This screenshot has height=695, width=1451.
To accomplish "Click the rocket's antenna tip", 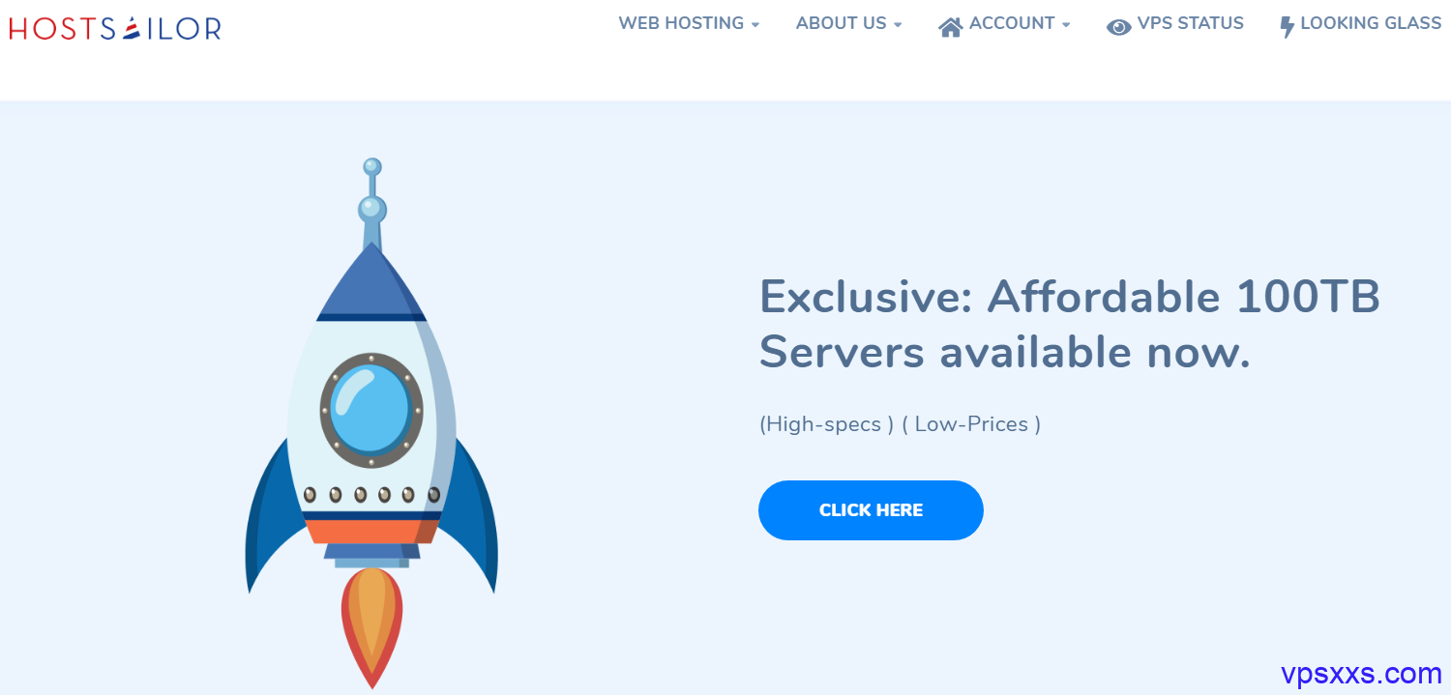I will [372, 167].
